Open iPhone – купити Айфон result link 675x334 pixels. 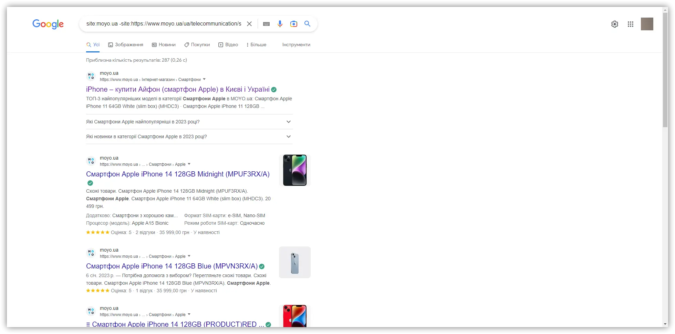click(178, 89)
